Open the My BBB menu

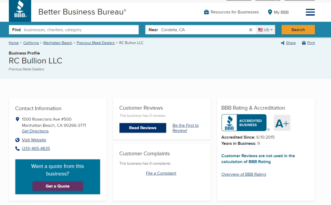click(278, 12)
